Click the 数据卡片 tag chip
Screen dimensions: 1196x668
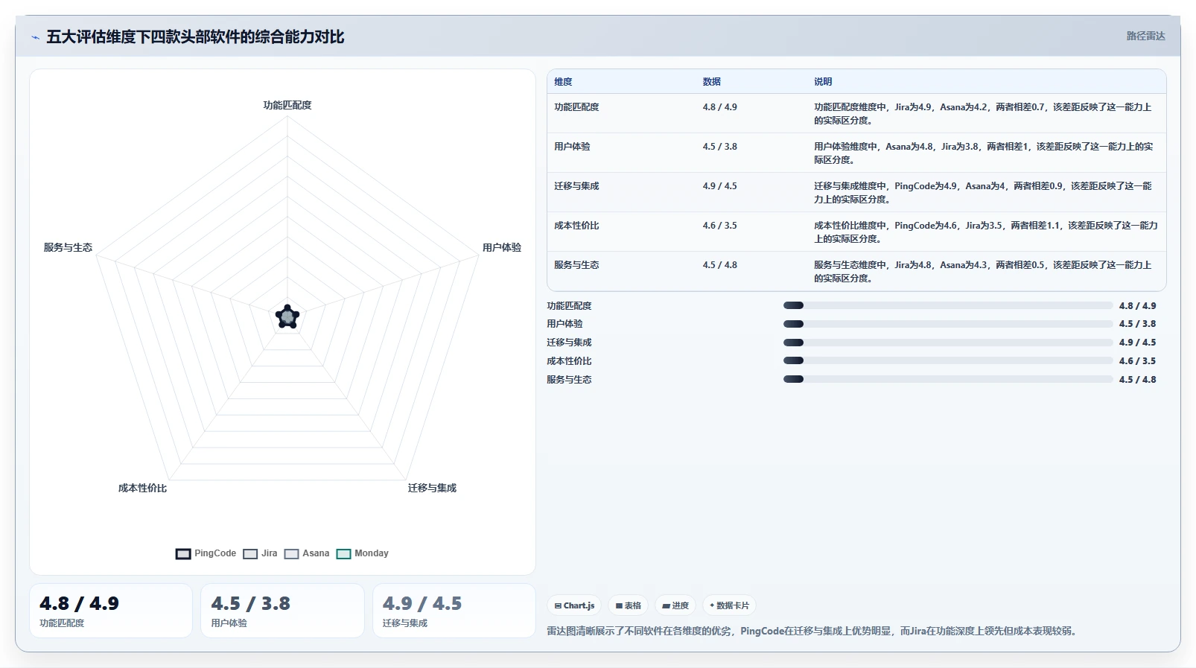pos(729,605)
